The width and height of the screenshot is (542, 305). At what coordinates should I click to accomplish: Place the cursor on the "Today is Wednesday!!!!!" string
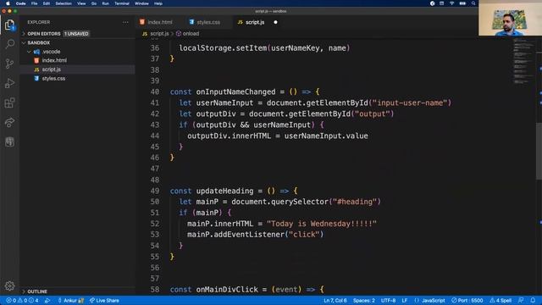(x=322, y=224)
